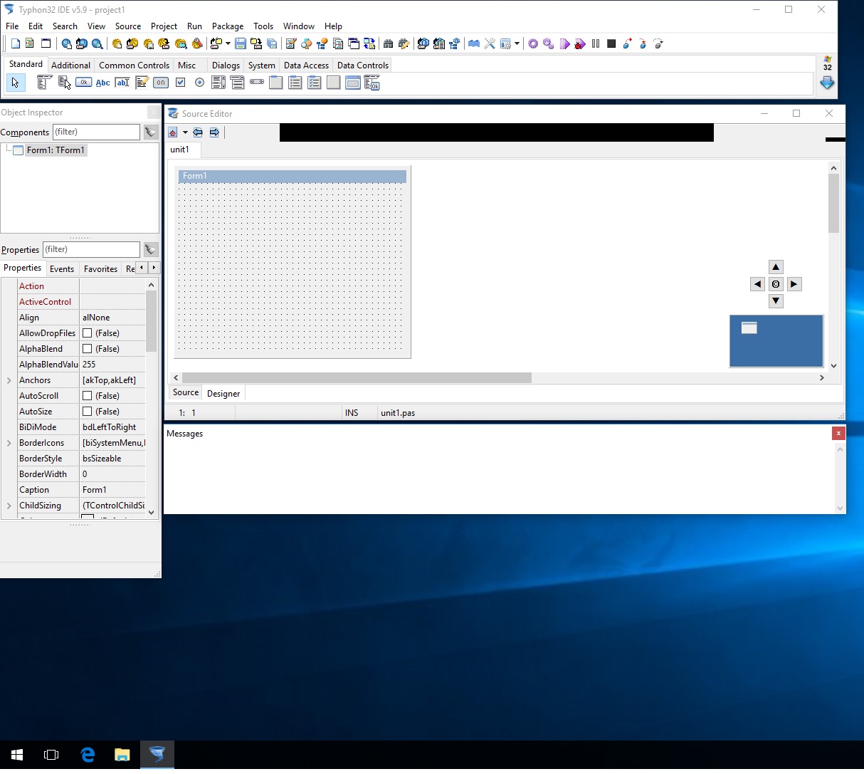Open Source Editor home icon dropdown arrow
The image size is (864, 774).
(185, 132)
